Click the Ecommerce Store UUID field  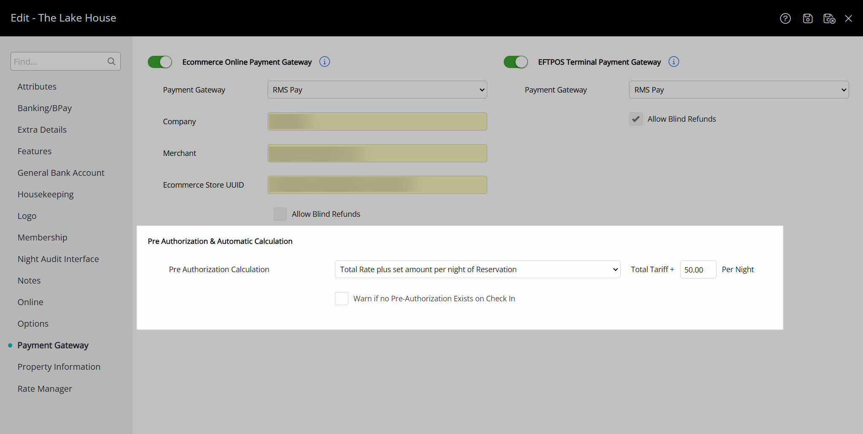pyautogui.click(x=377, y=185)
